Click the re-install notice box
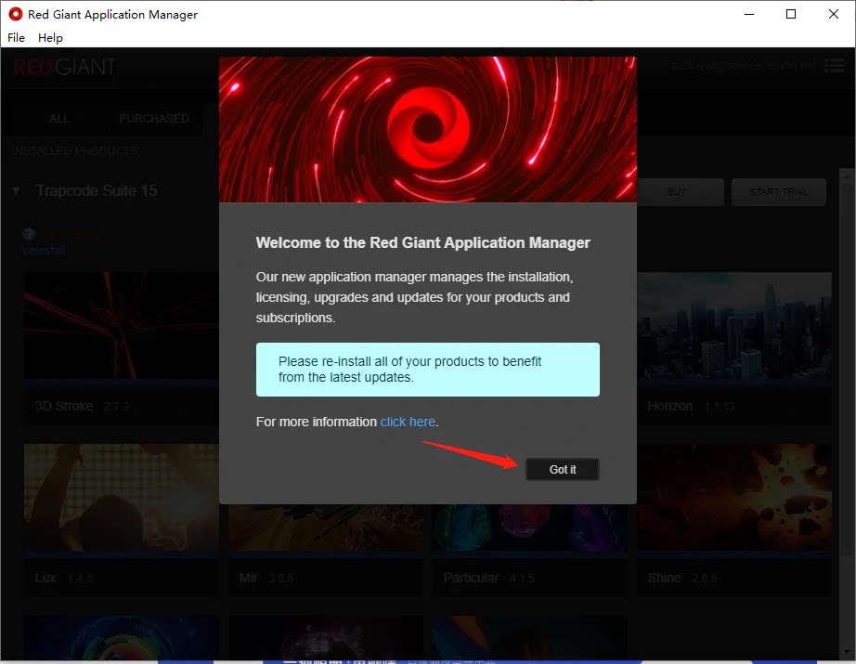Screen dimensions: 856x664 [427, 370]
